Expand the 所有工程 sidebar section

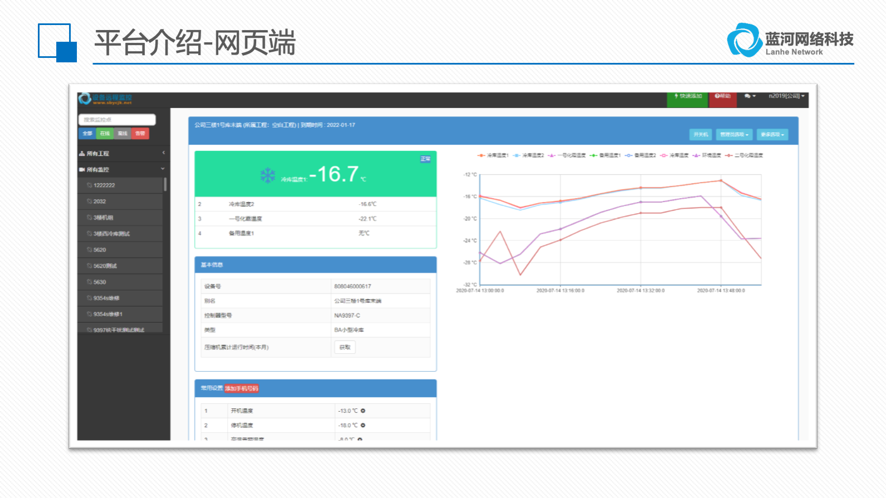click(x=123, y=153)
